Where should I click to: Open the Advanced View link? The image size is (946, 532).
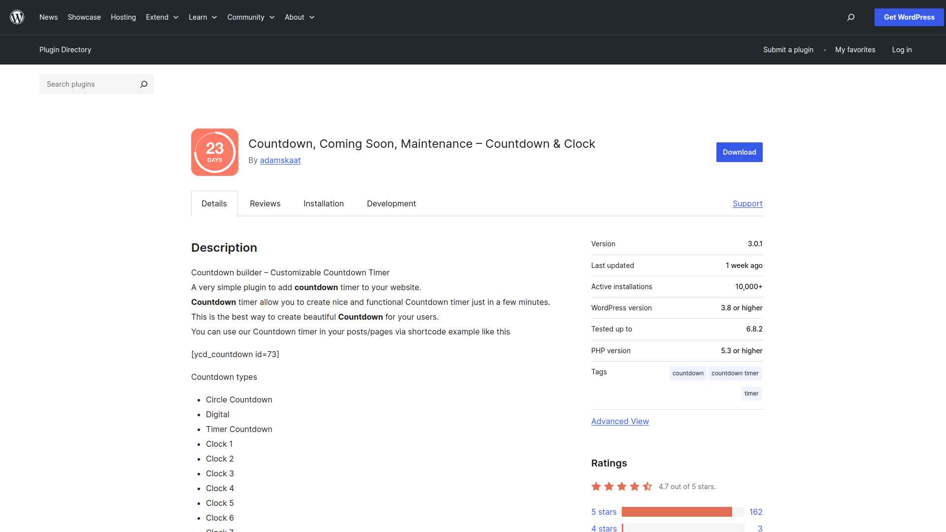tap(620, 421)
